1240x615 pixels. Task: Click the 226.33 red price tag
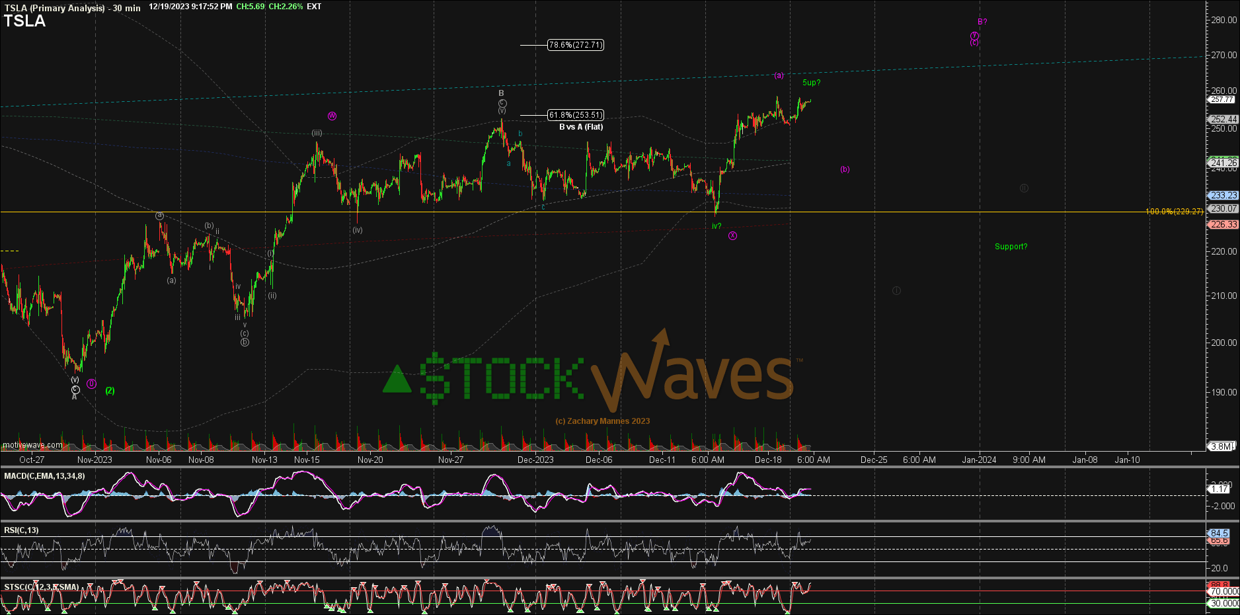coord(1223,225)
